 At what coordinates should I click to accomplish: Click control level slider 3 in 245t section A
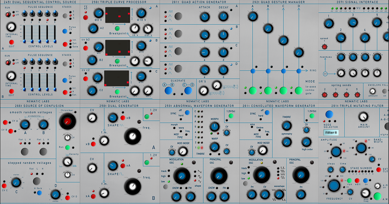point(40,34)
